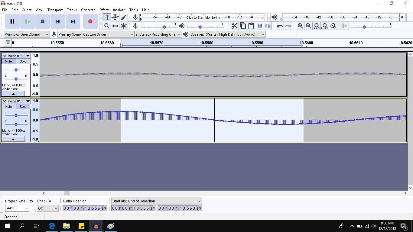Click the Zoom In icon
The width and height of the screenshot is (413, 232).
[x=300, y=26]
